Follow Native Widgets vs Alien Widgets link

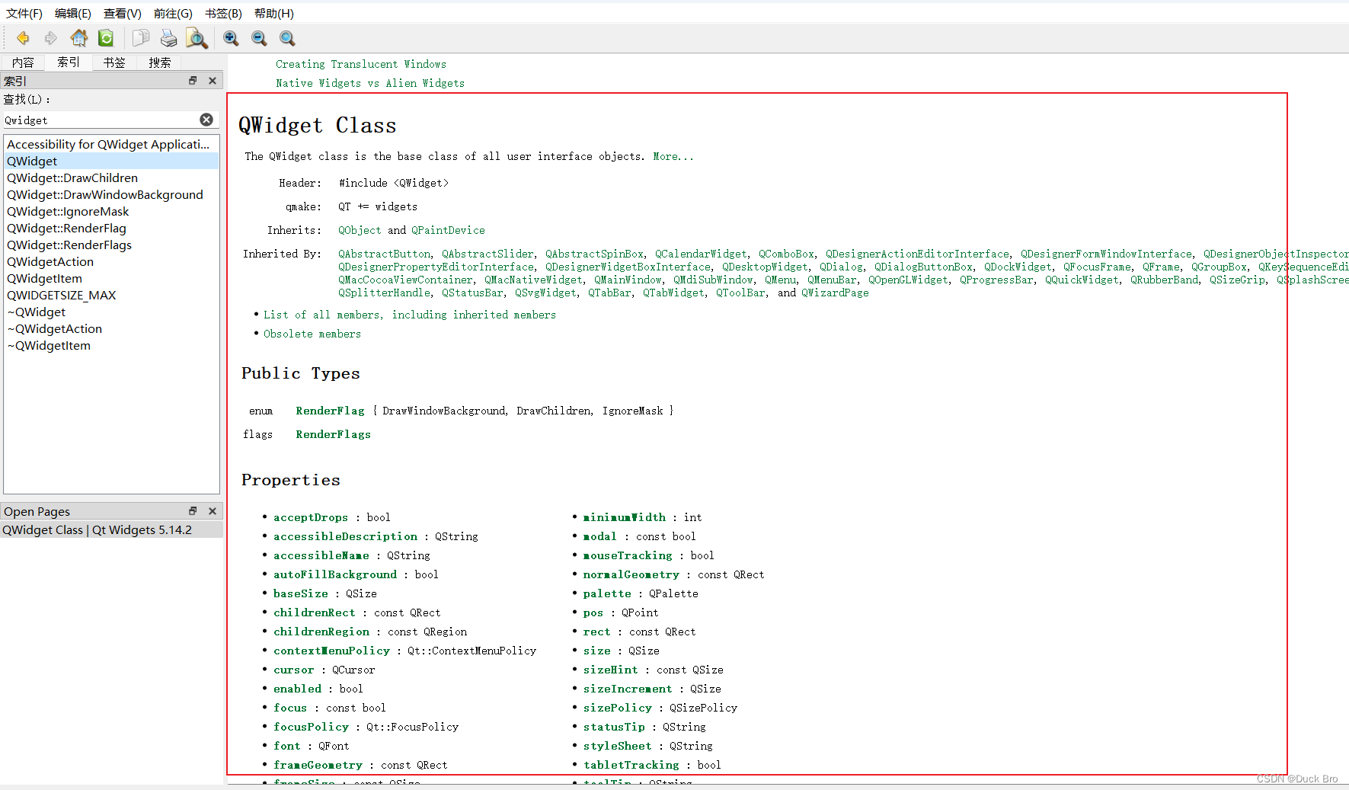pyautogui.click(x=370, y=83)
